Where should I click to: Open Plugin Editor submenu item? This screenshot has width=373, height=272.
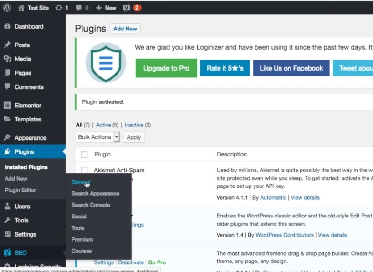point(20,190)
